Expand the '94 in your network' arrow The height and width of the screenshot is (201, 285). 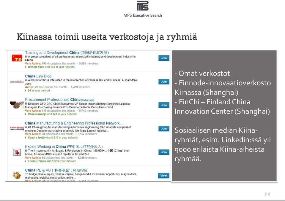[x=26, y=91]
